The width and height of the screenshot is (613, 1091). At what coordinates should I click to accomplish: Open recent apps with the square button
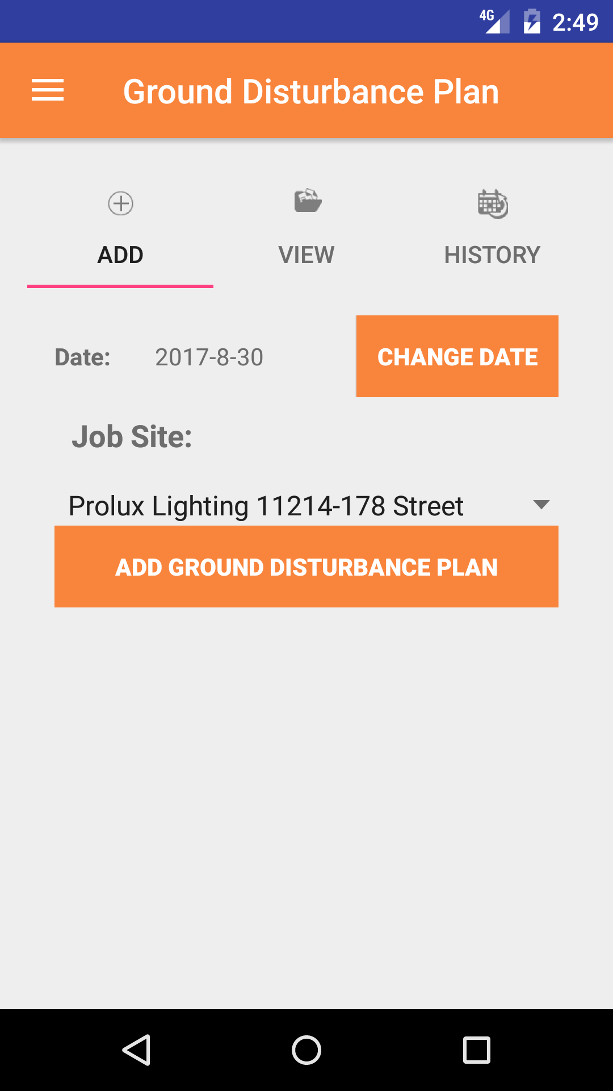477,1050
